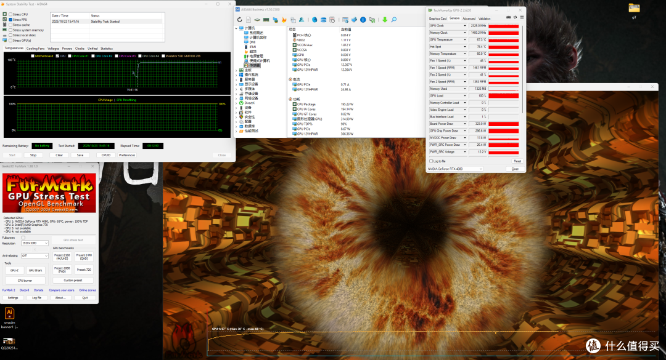Open the GPU Clock sensor dropdown arrow
666x360 pixels.
(465, 26)
